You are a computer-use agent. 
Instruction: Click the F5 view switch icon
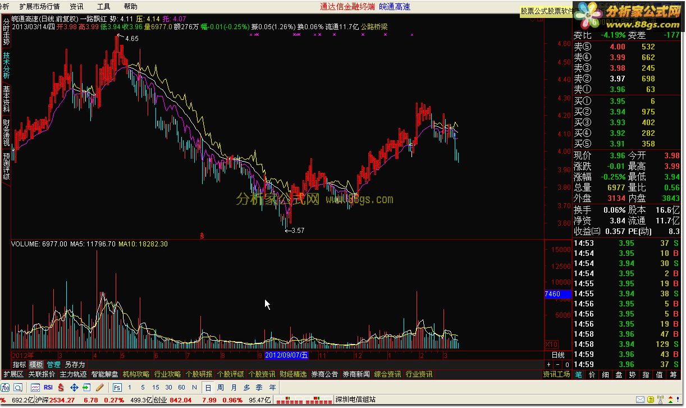coord(117,387)
